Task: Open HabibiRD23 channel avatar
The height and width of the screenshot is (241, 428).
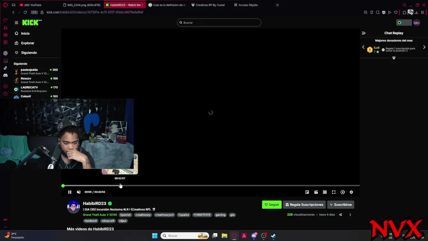Action: [x=74, y=207]
